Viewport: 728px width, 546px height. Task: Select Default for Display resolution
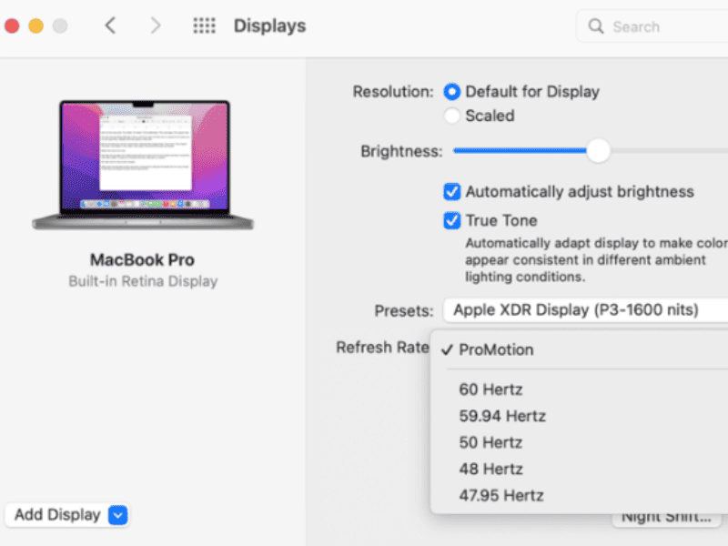451,92
